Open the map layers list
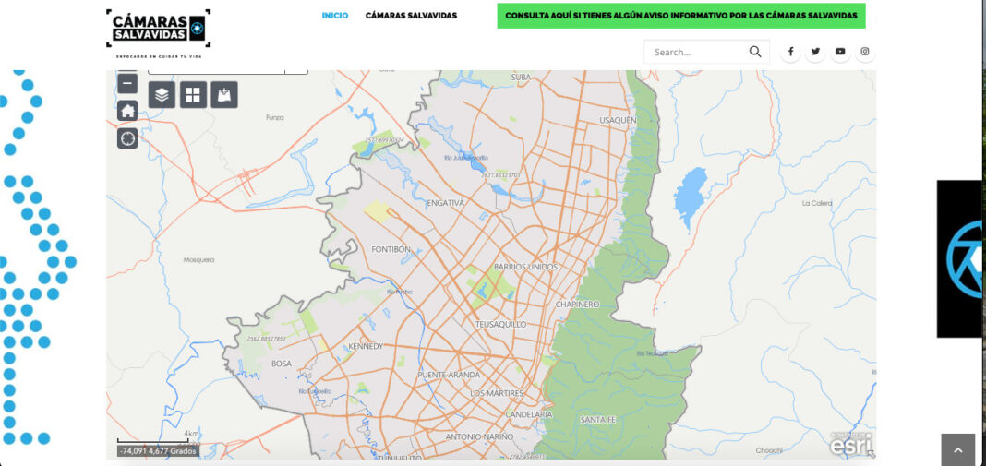The width and height of the screenshot is (986, 466). (x=162, y=94)
